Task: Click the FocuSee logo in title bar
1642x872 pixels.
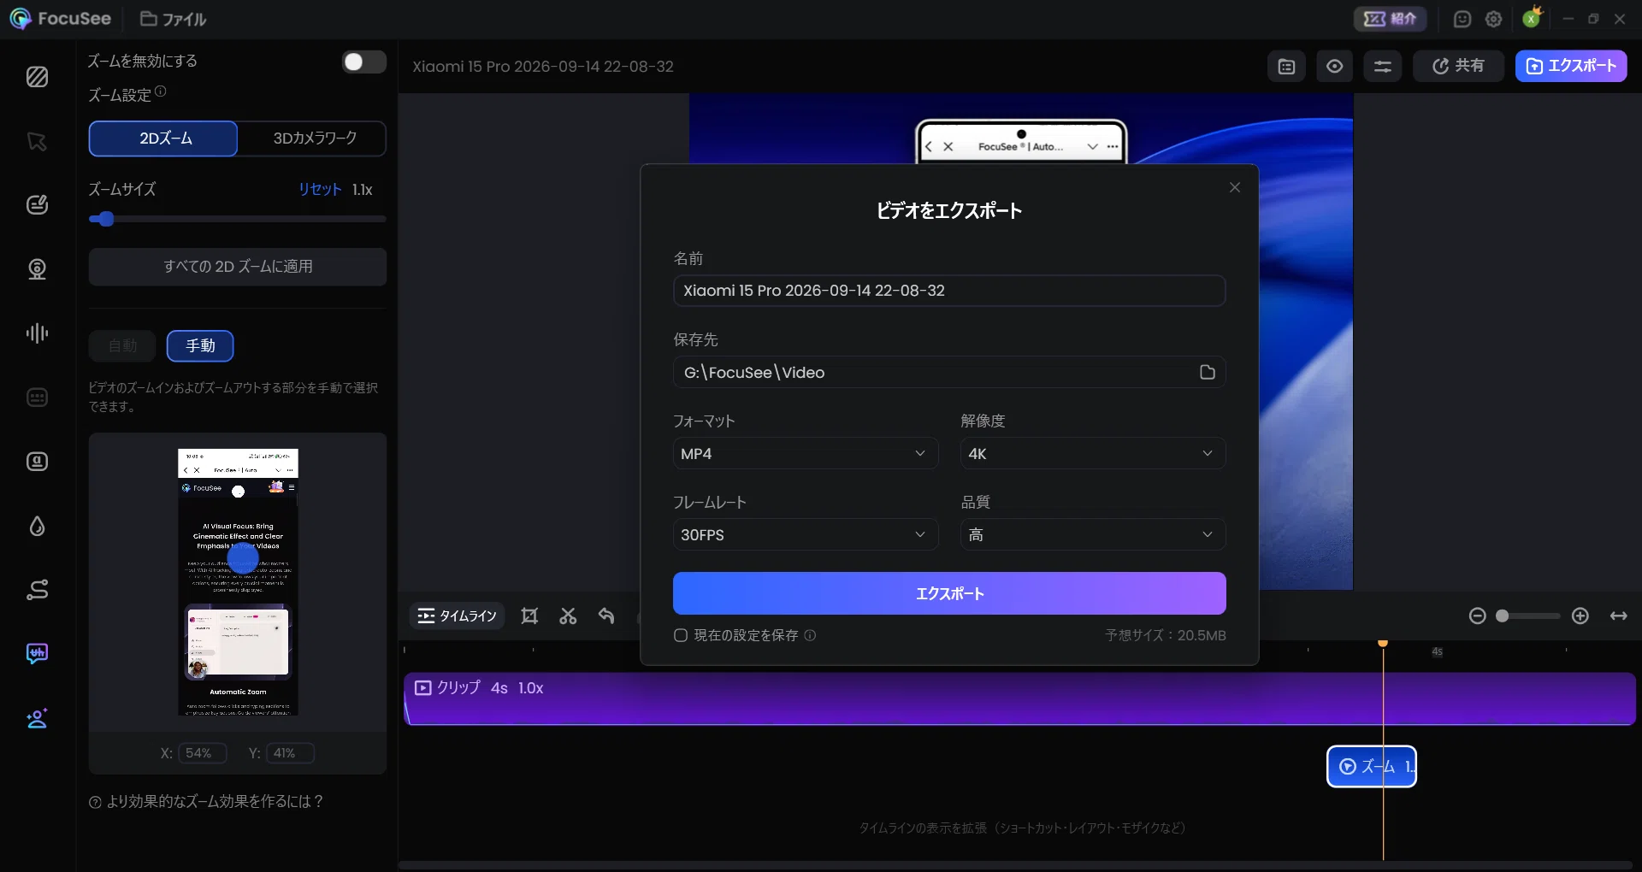Action: (60, 19)
